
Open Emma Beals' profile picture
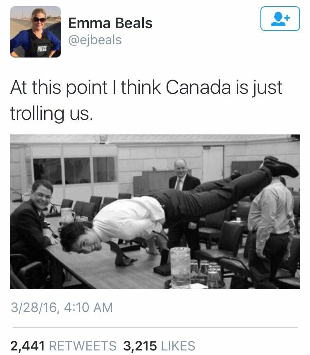(36, 32)
